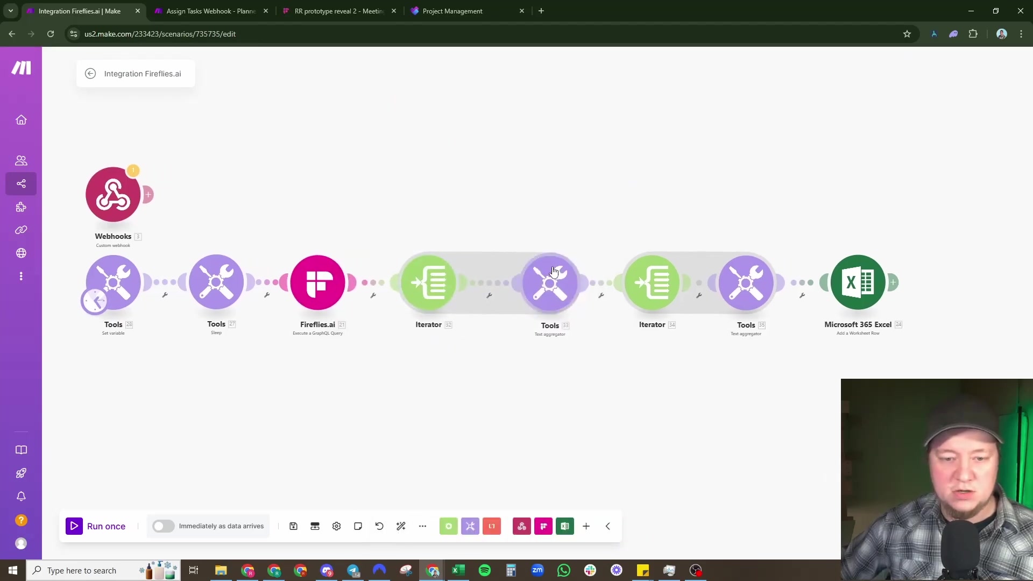The image size is (1033, 581).
Task: Open the Iterator 34 module
Action: coord(652,282)
